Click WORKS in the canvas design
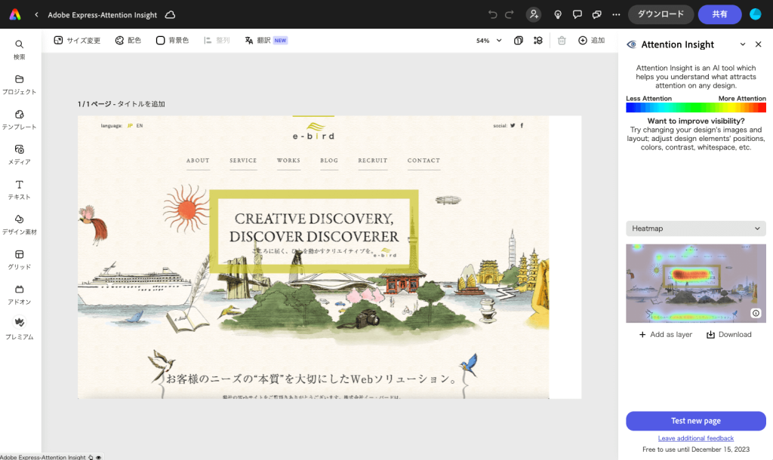This screenshot has width=773, height=460. point(288,161)
